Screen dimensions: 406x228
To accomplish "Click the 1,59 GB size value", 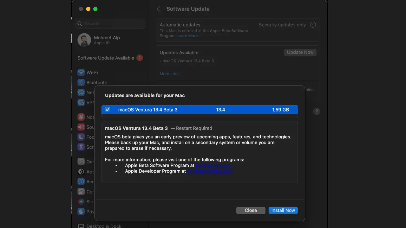I will (x=280, y=110).
